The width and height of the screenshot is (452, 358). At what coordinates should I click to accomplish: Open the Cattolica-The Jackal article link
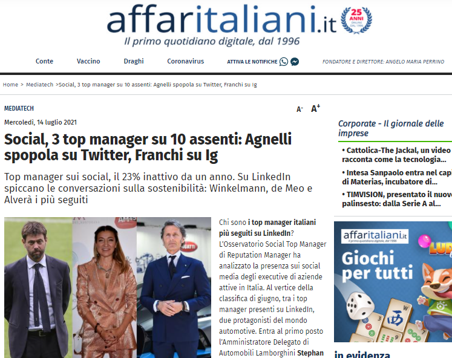point(397,155)
